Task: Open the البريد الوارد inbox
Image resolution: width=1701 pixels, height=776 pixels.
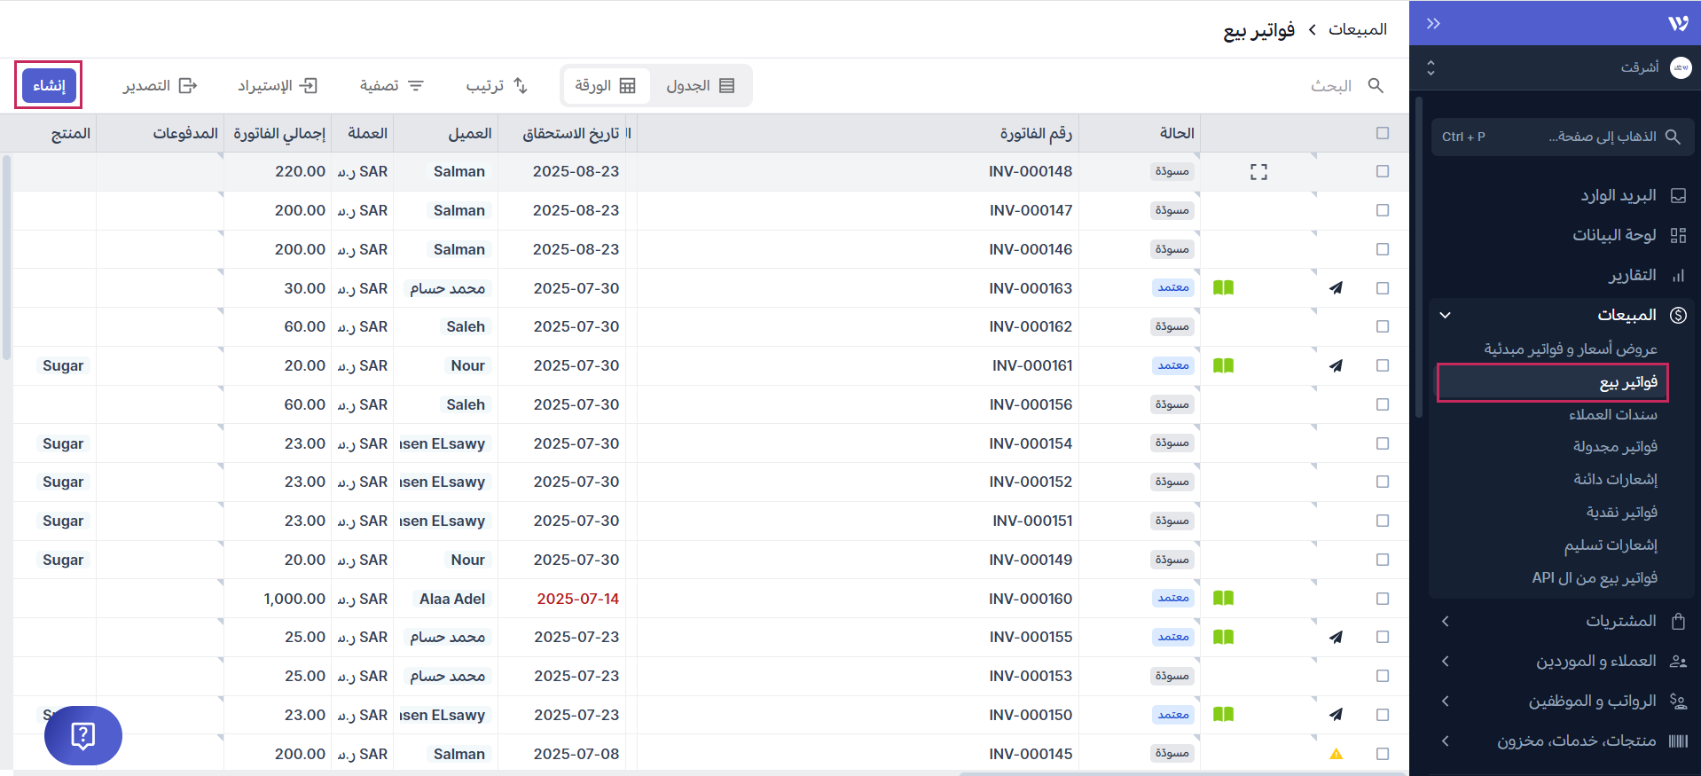Action: coord(1618,195)
